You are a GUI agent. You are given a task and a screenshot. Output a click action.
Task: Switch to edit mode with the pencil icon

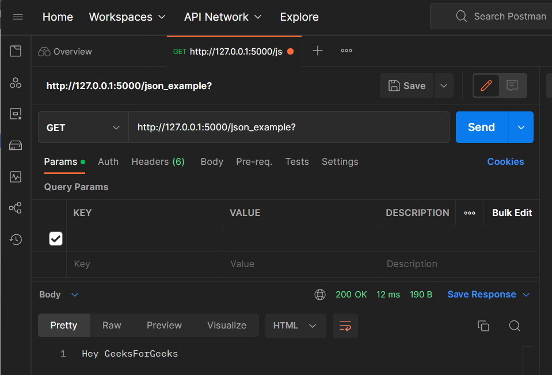(x=486, y=86)
